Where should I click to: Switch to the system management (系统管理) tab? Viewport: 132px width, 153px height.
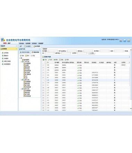(x=28, y=46)
